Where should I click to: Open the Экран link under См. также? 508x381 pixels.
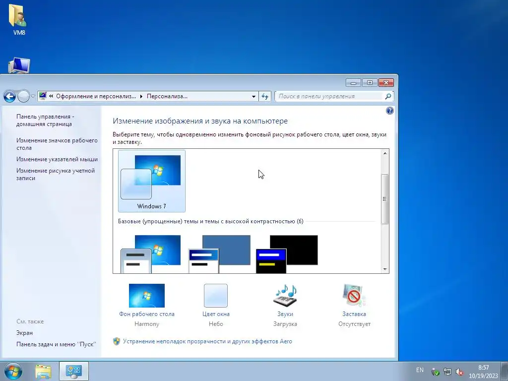coord(25,333)
